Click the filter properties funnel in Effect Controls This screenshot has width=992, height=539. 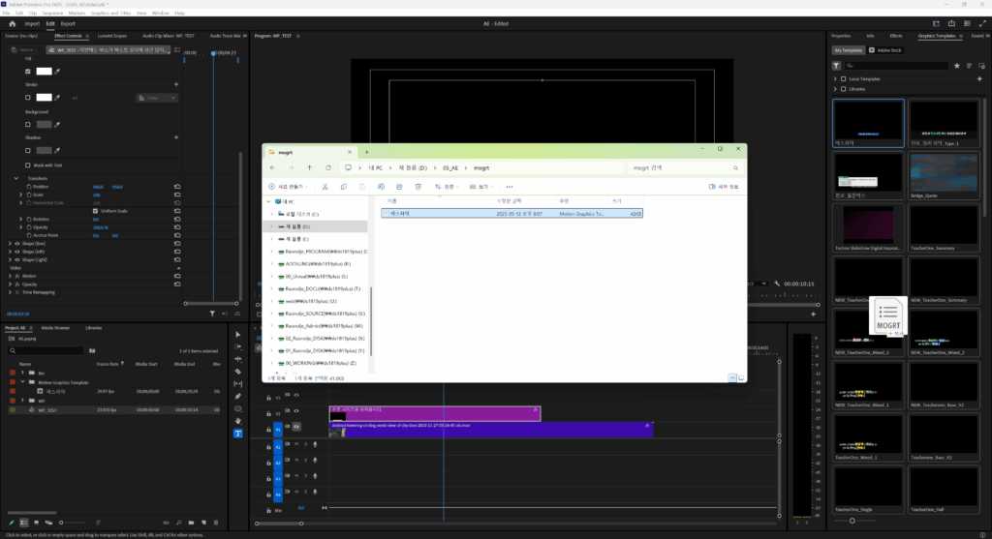212,314
